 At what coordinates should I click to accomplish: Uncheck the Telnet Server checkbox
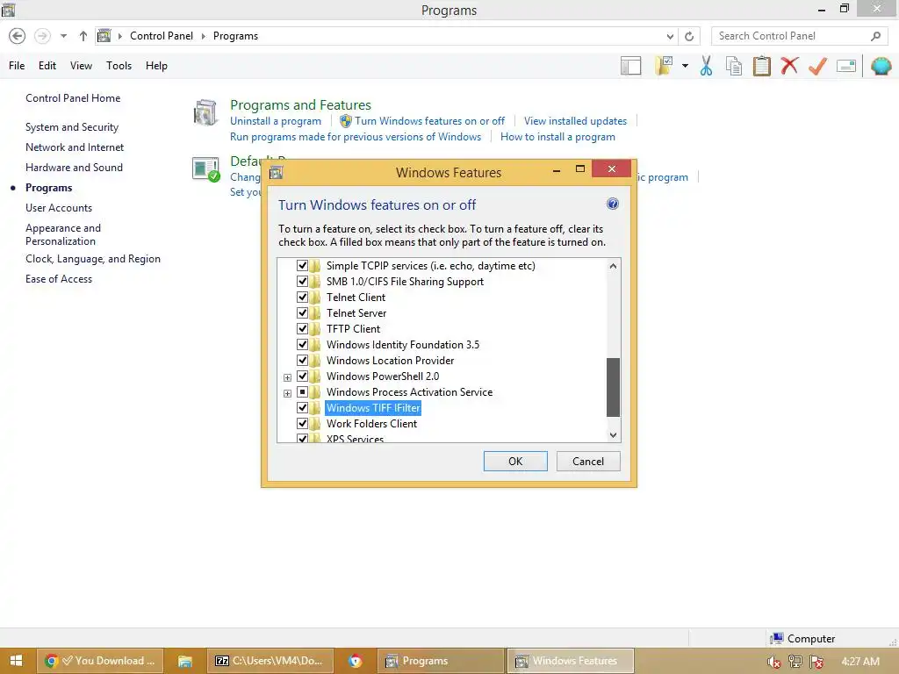click(302, 313)
